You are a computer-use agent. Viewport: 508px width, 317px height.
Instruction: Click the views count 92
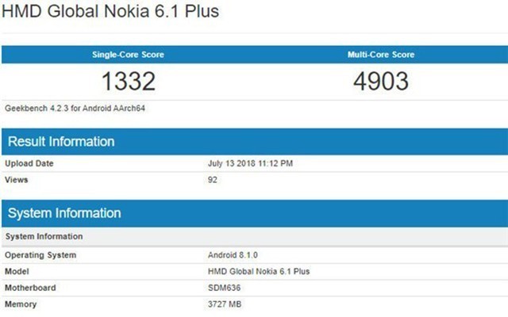pyautogui.click(x=213, y=180)
